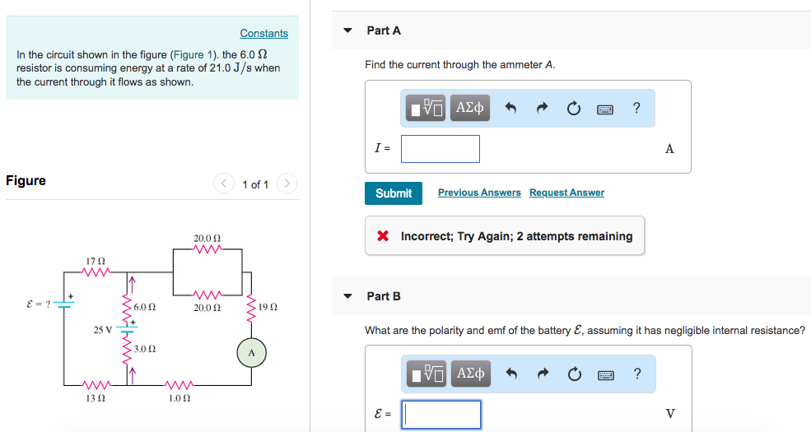Viewport: 811px width, 432px height.
Task: Open keyboard shortcuts icon in Part B
Action: point(606,374)
